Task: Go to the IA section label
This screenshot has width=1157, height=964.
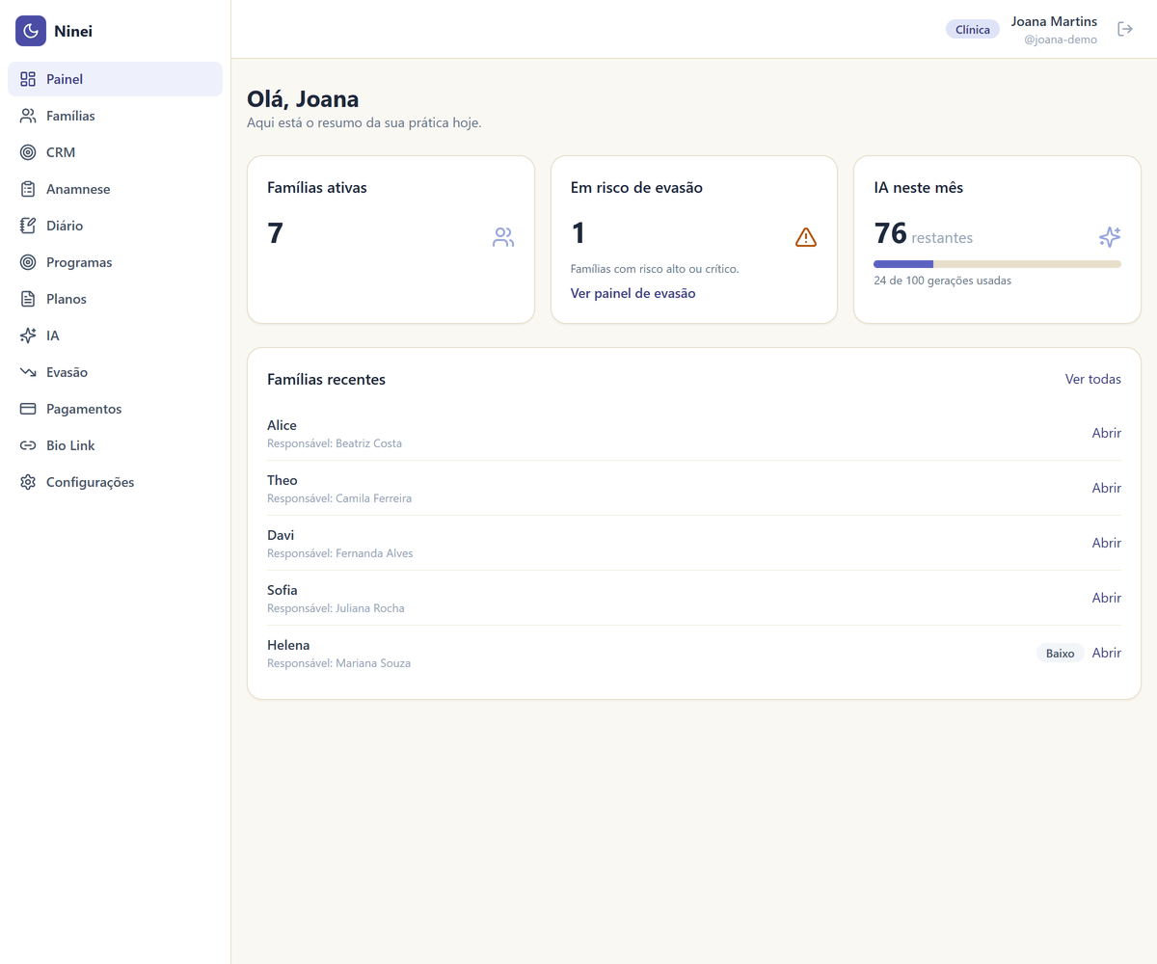Action: (53, 335)
